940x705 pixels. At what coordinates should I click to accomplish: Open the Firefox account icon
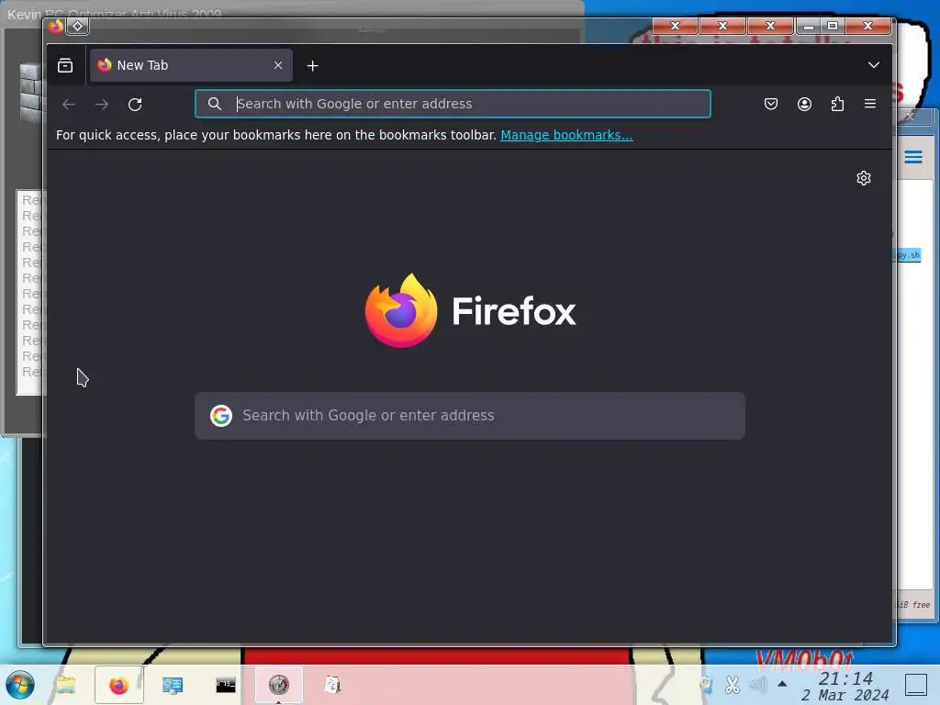[x=804, y=105]
